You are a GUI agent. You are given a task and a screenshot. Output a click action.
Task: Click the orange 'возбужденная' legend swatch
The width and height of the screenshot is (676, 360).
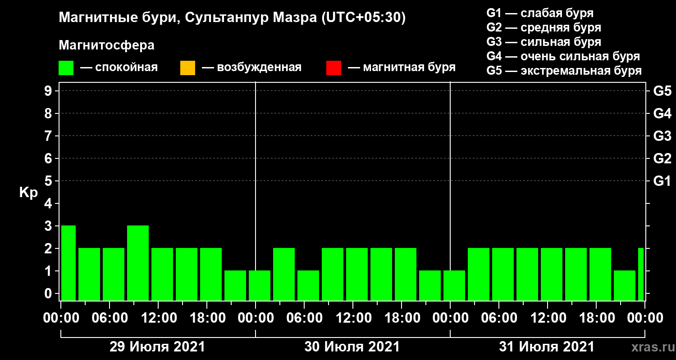click(x=187, y=68)
